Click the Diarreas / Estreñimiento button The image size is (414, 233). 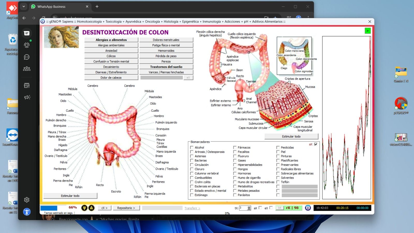(111, 72)
